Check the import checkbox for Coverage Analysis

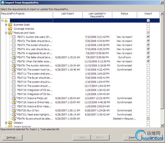tap(148, 29)
